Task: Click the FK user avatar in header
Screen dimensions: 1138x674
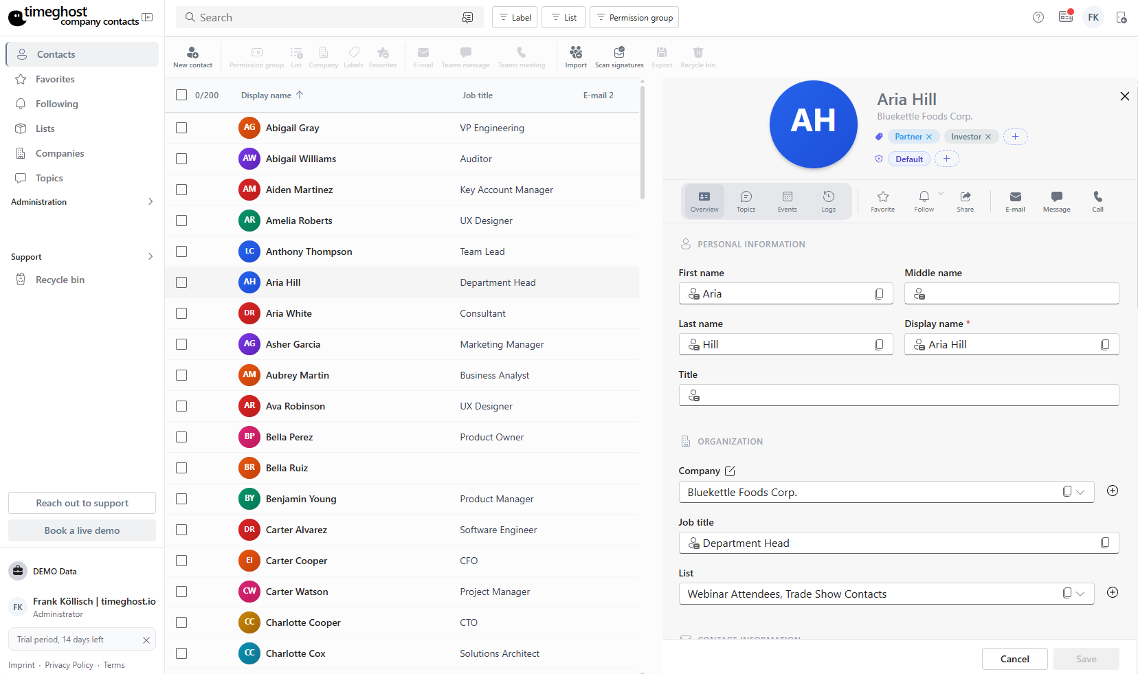Action: 1093,17
